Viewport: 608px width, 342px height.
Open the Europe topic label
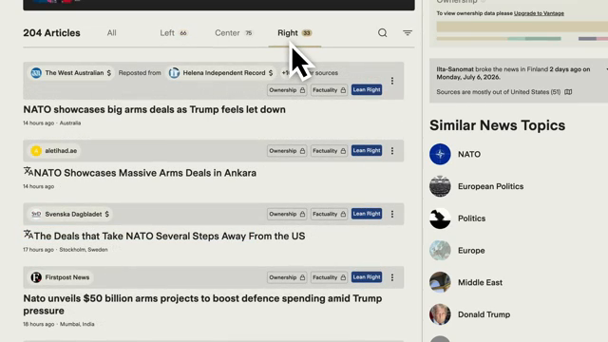(x=471, y=251)
